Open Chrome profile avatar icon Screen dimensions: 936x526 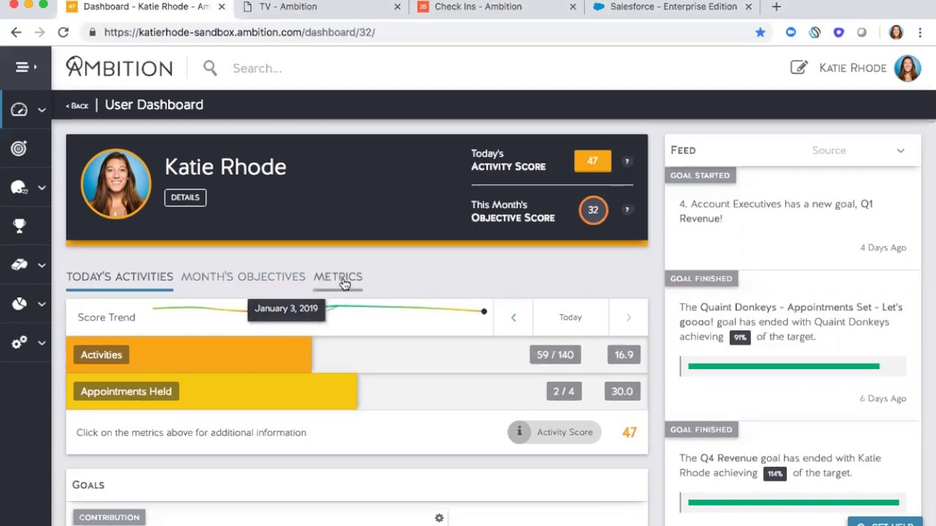896,32
